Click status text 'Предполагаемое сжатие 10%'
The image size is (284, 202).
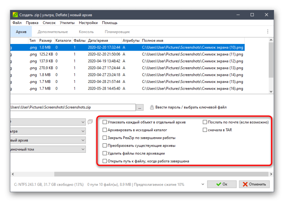coord(159,185)
